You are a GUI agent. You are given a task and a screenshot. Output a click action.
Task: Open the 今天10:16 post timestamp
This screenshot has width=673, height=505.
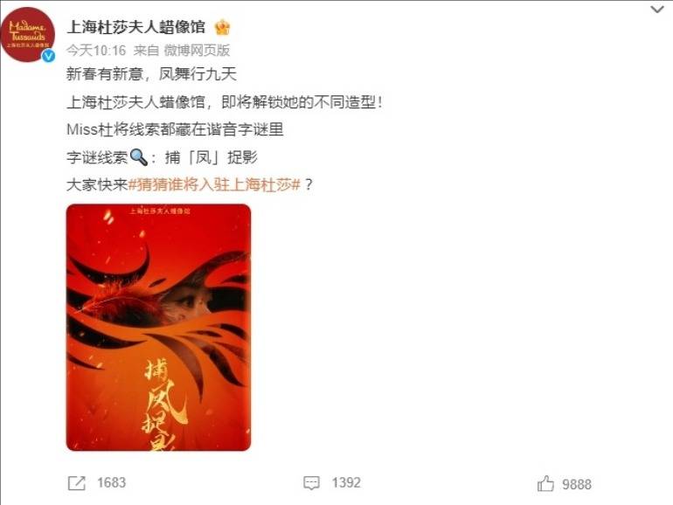click(96, 51)
